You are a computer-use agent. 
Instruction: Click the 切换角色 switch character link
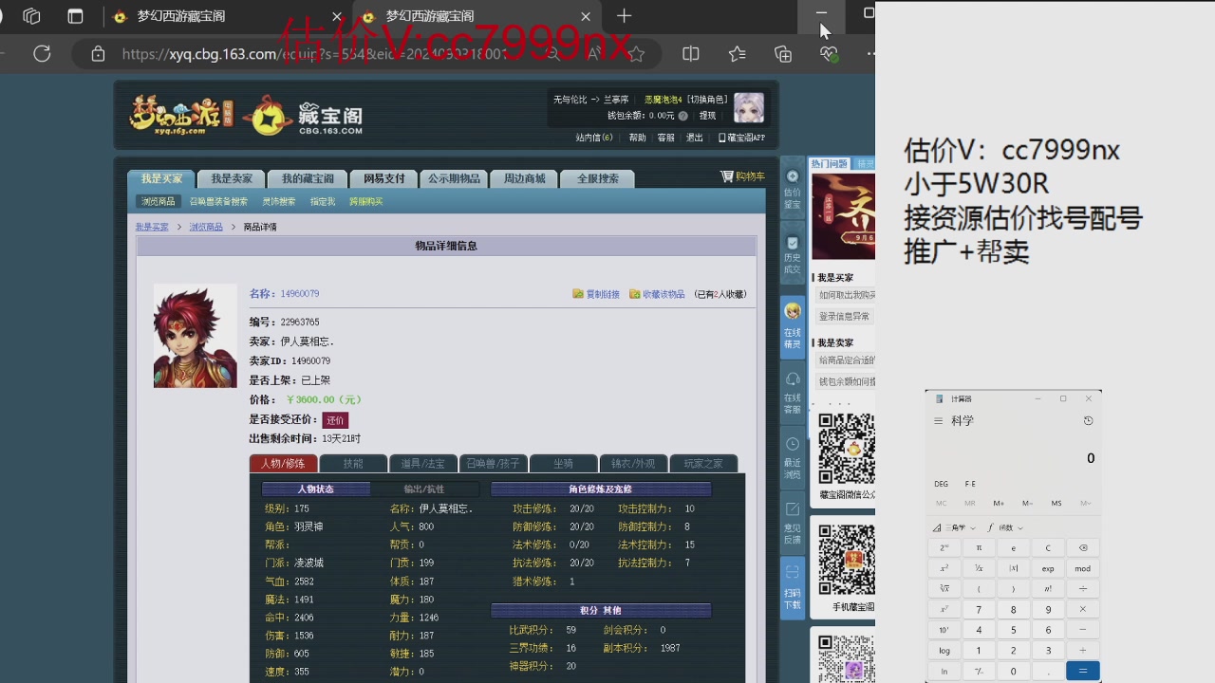coord(708,100)
